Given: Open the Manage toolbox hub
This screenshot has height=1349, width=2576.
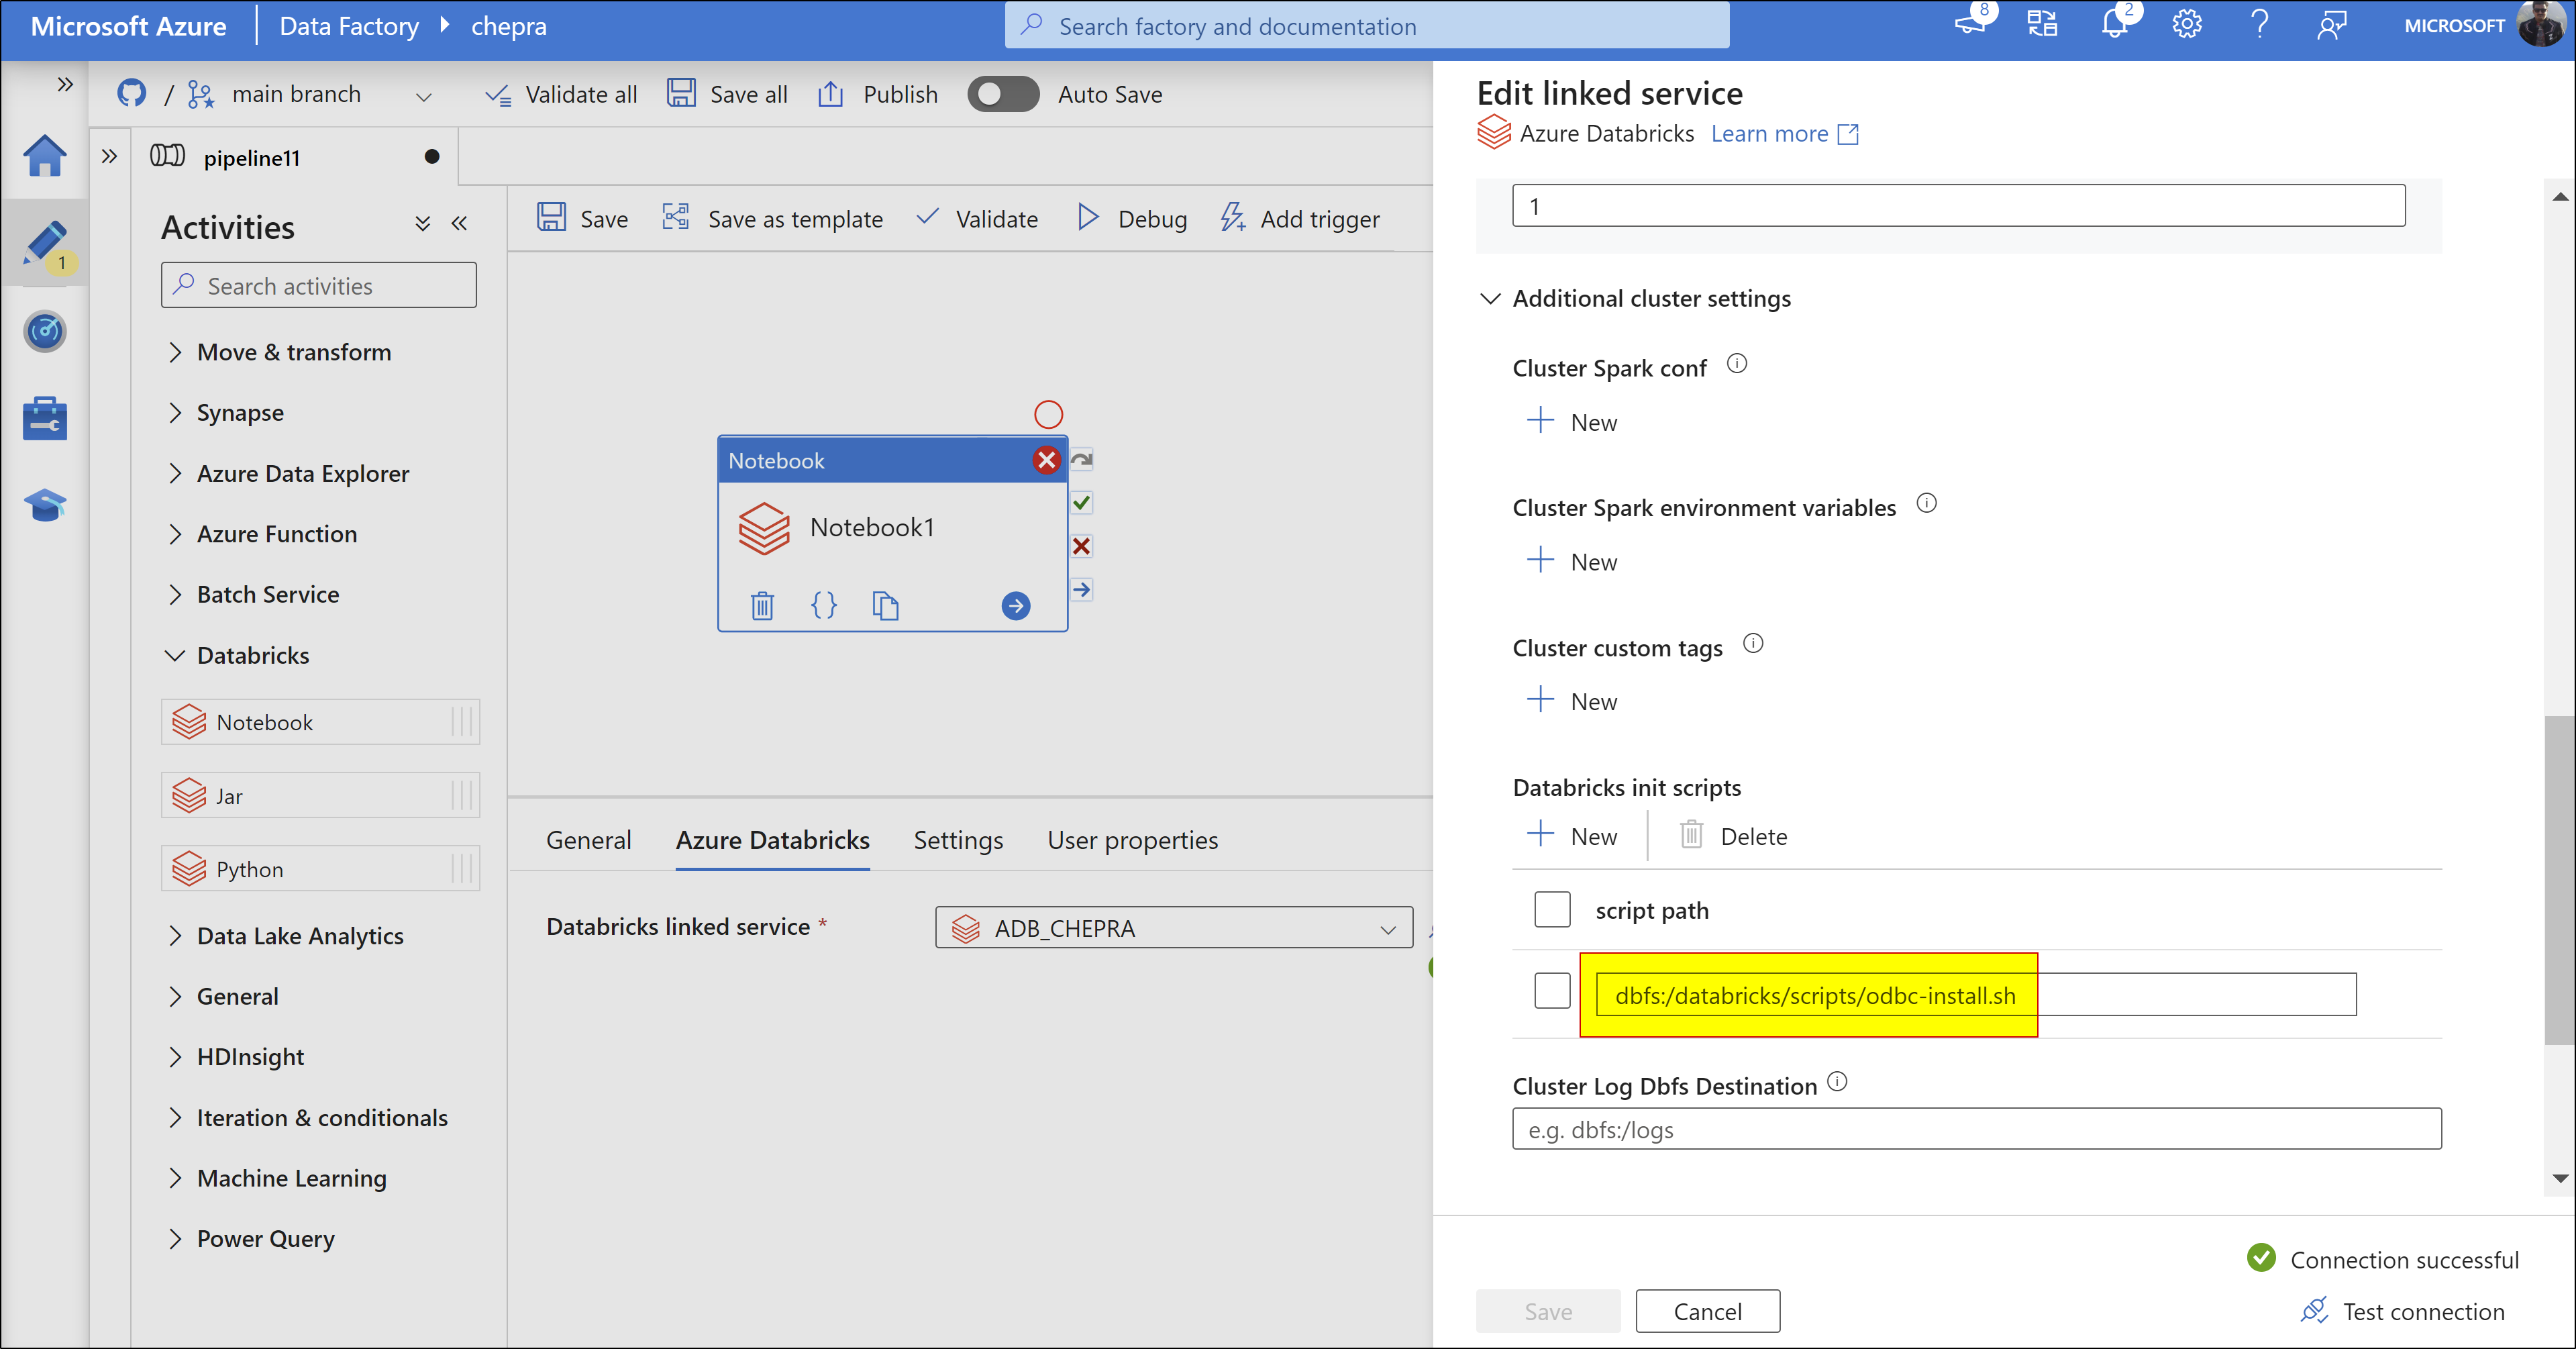Looking at the screenshot, I should tap(45, 419).
